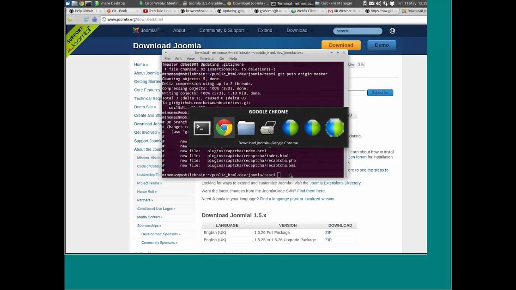Screen dimensions: 516x290
Task: Open the Community Sponsors sidebar link
Action: (x=159, y=242)
